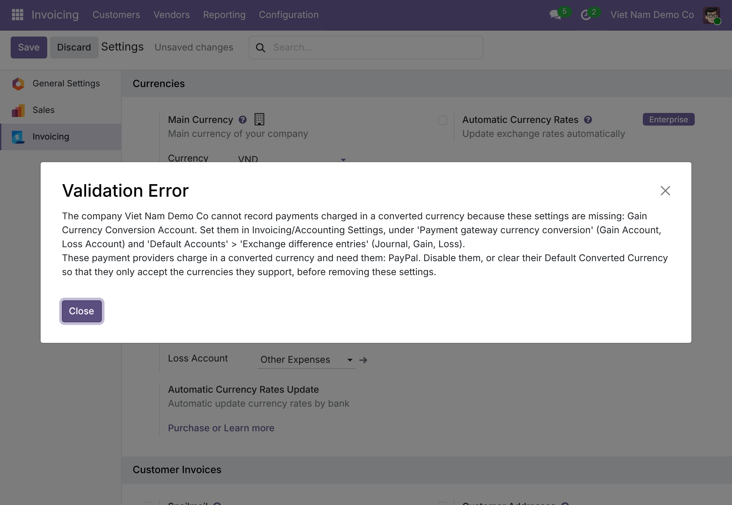Click the Invoicing app title in navbar

(x=55, y=15)
